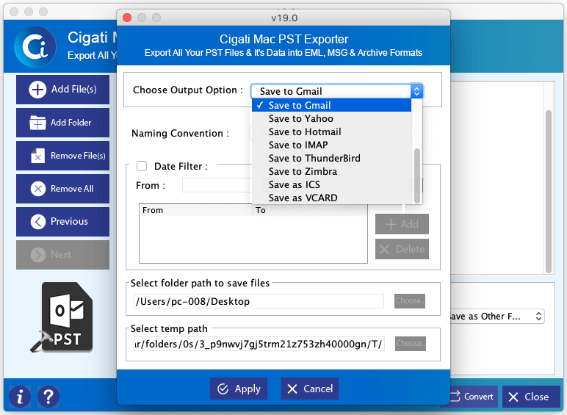
Task: Click the output dropdown list scrollbar
Action: [x=417, y=176]
